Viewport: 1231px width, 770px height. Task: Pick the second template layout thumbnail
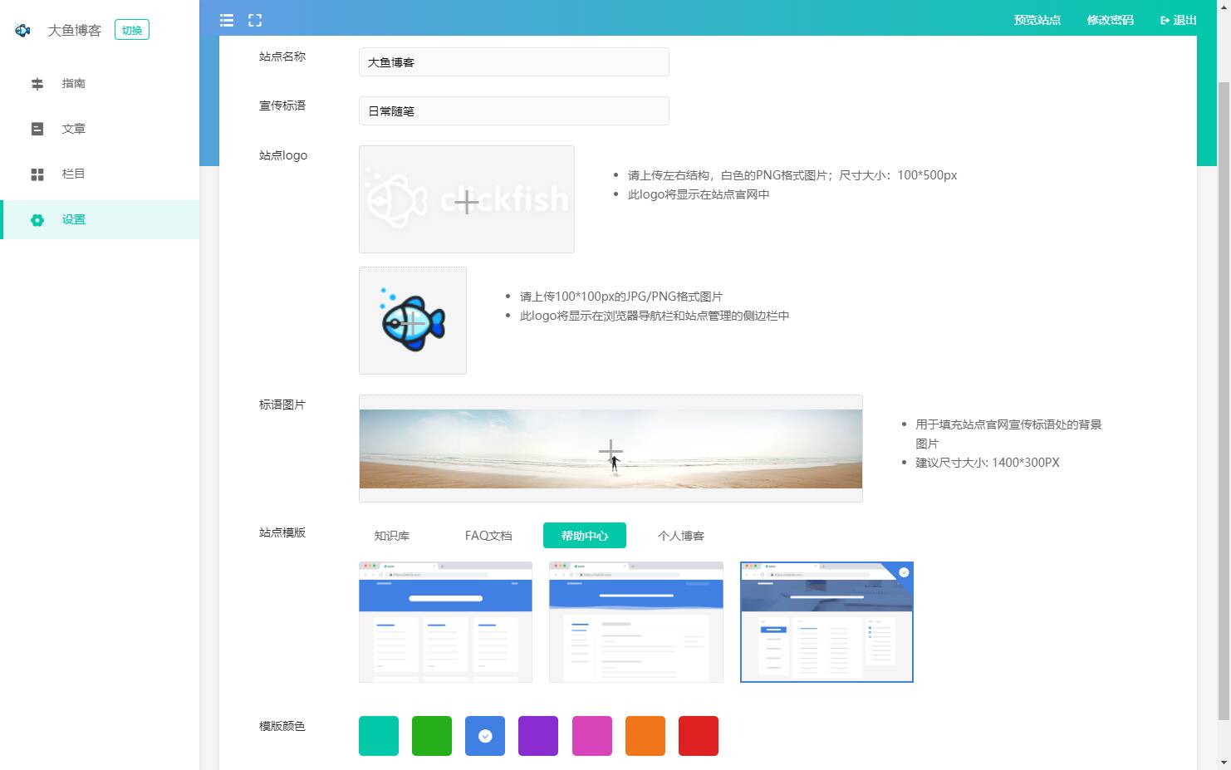click(x=635, y=622)
